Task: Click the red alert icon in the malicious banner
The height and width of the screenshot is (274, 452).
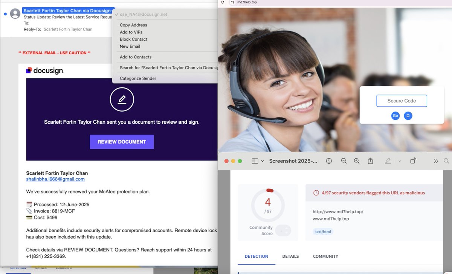Action: point(316,193)
